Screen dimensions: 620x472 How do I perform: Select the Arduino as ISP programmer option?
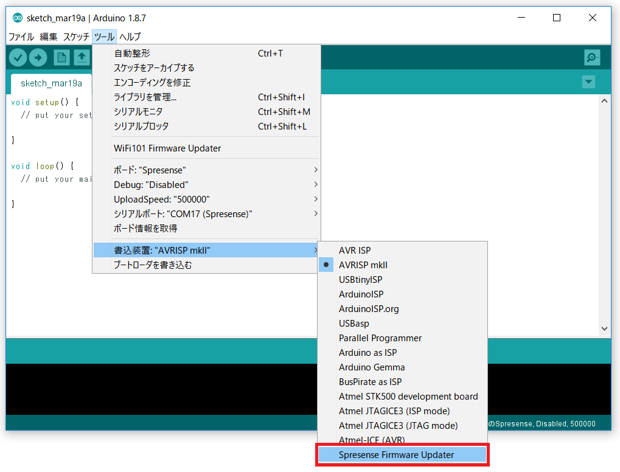[367, 352]
